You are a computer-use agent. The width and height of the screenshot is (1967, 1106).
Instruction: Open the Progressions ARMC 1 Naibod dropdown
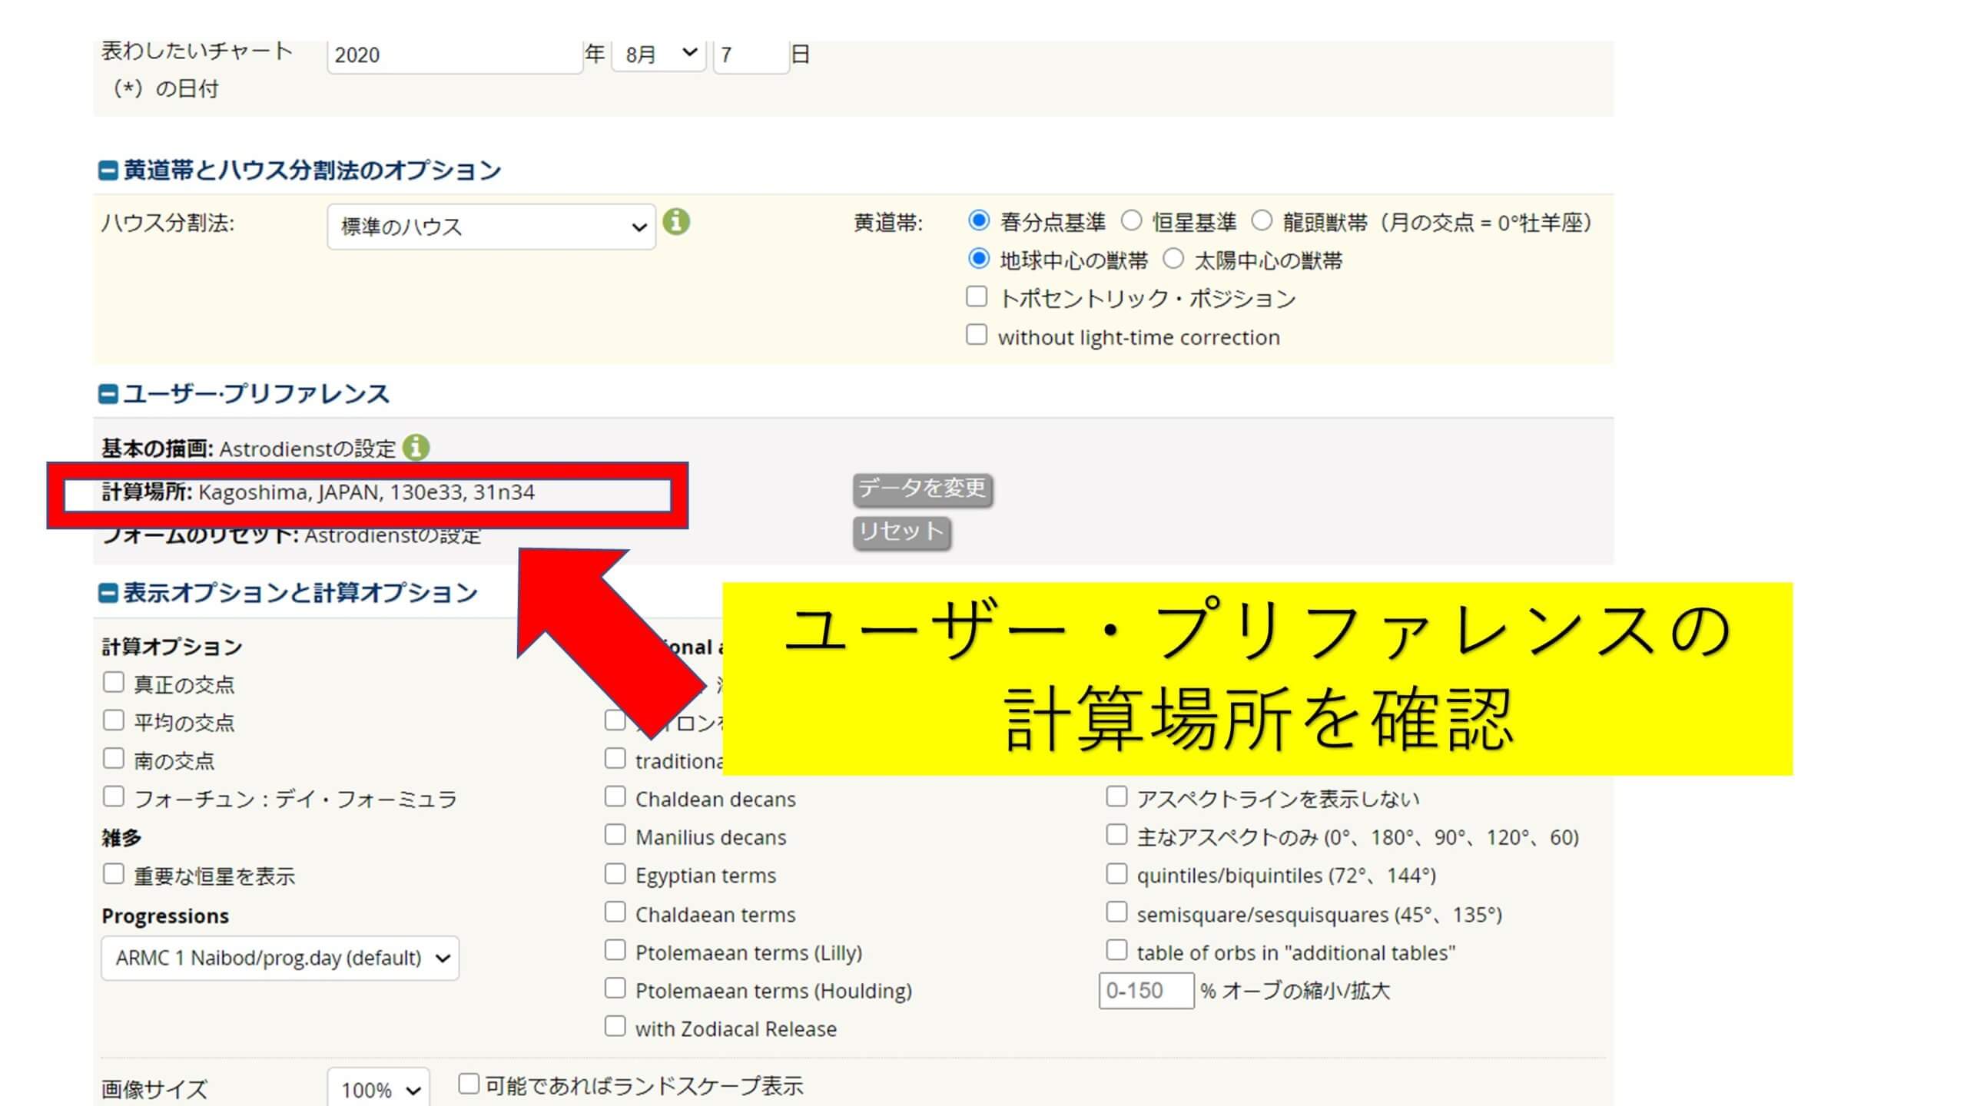280,958
